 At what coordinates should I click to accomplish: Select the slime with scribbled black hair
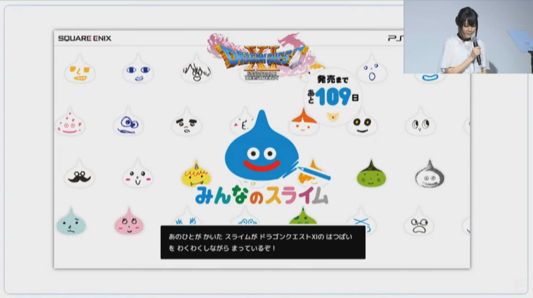[197, 70]
